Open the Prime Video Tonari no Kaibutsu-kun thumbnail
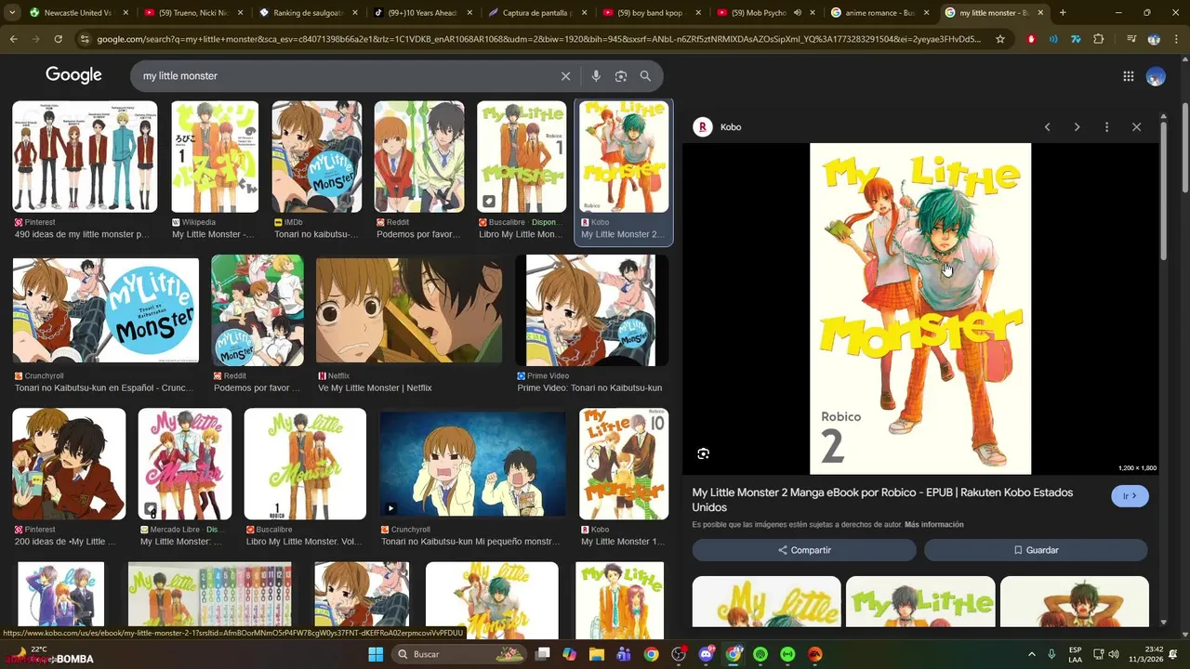The width and height of the screenshot is (1190, 669). point(590,309)
